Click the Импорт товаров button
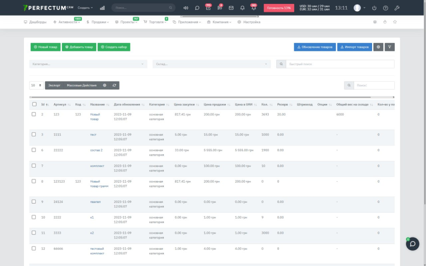This screenshot has height=266, width=426. click(x=355, y=47)
